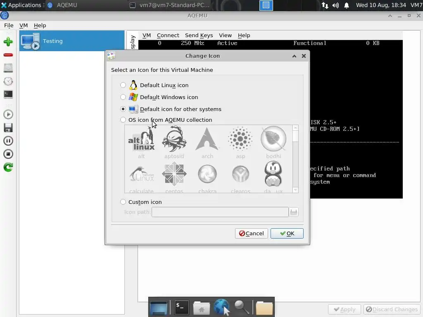Select the penguin icon in last column
423x317 pixels.
click(x=273, y=177)
